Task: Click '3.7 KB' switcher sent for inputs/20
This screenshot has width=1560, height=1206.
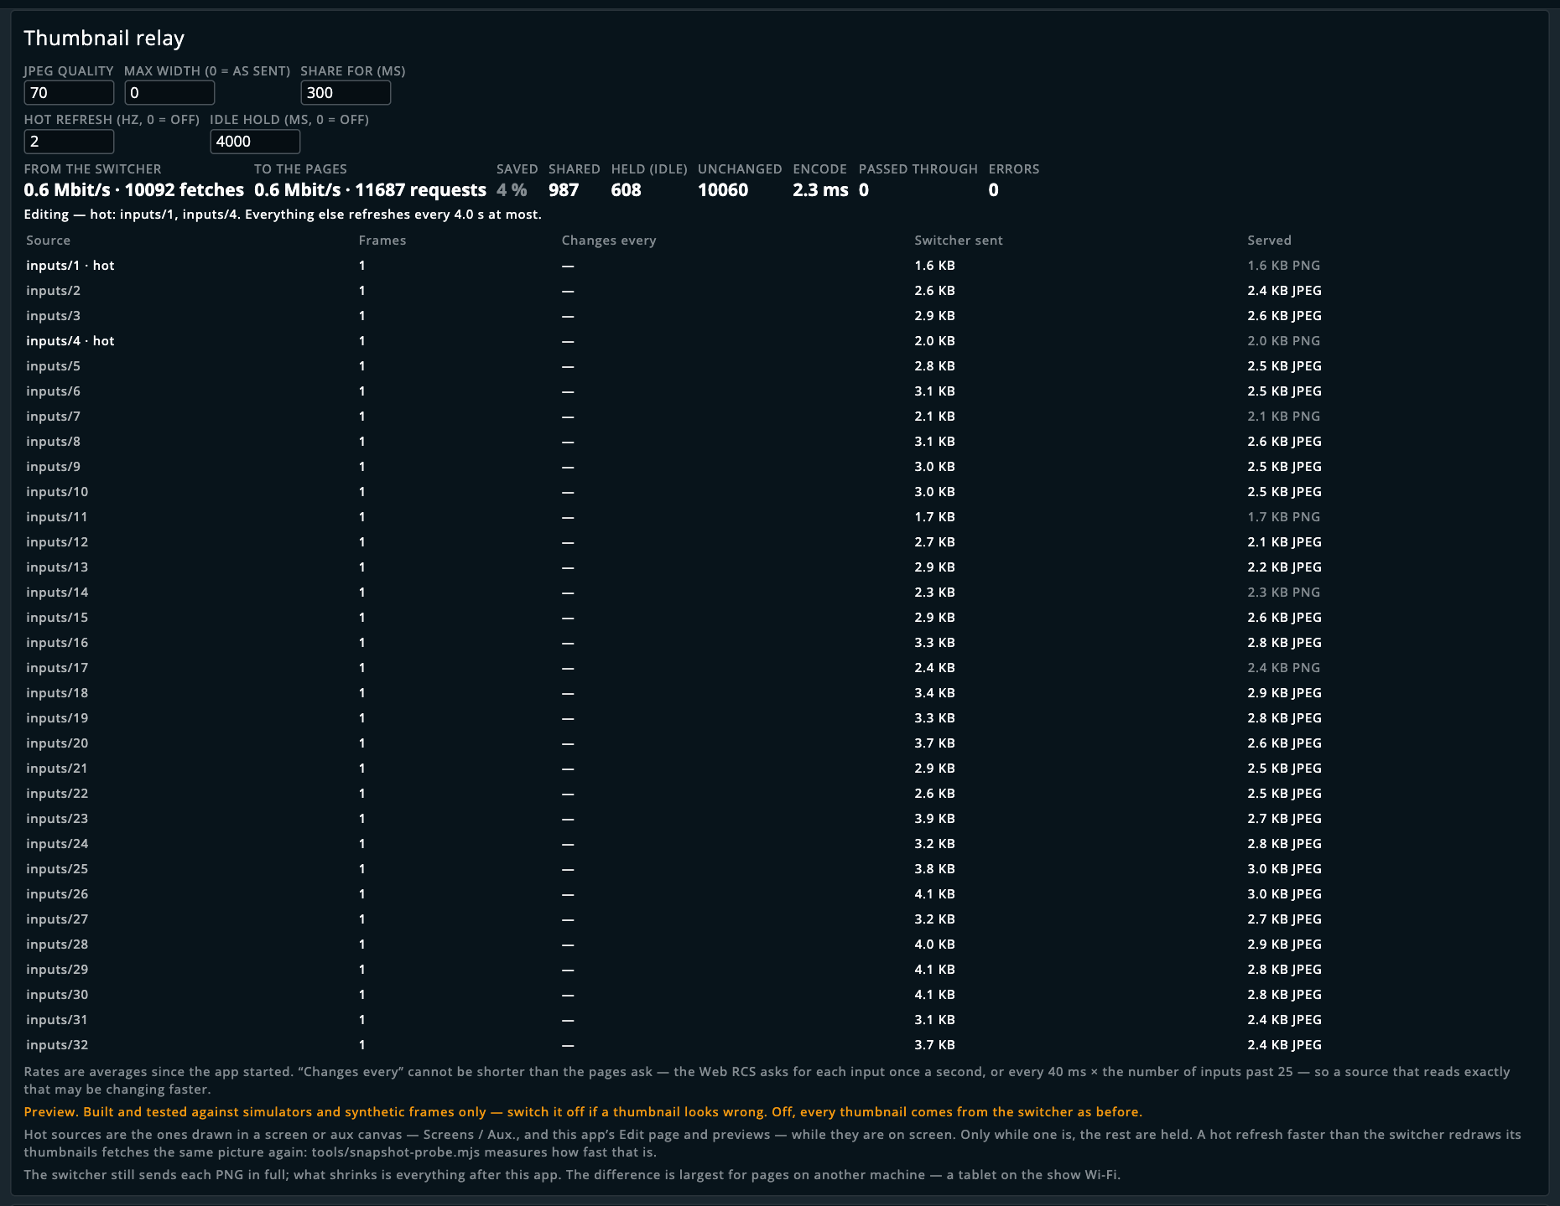Action: [x=934, y=743]
